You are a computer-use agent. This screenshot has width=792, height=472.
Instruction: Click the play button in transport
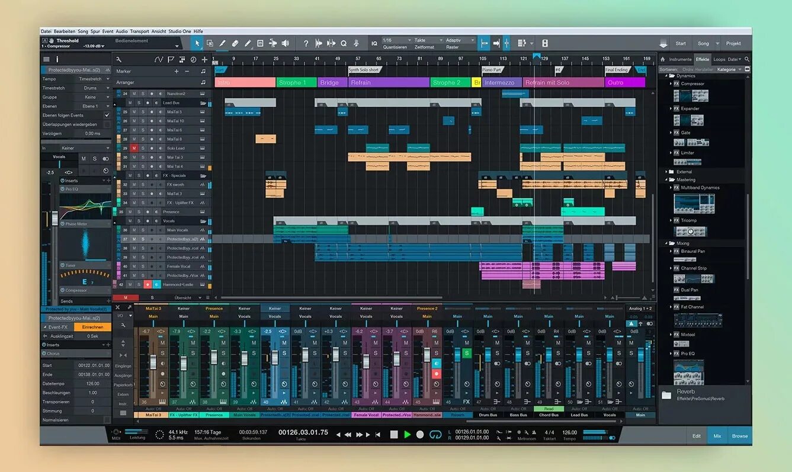point(407,434)
